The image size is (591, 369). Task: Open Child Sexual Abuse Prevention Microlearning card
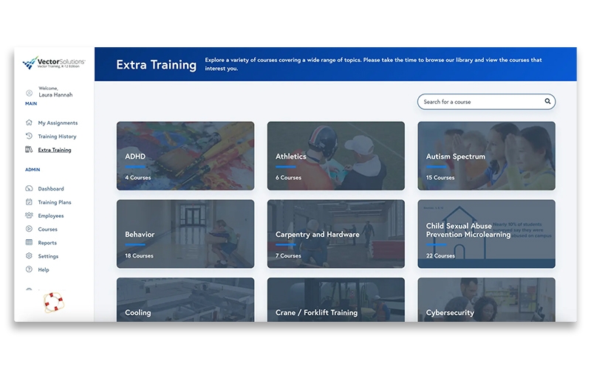click(486, 234)
